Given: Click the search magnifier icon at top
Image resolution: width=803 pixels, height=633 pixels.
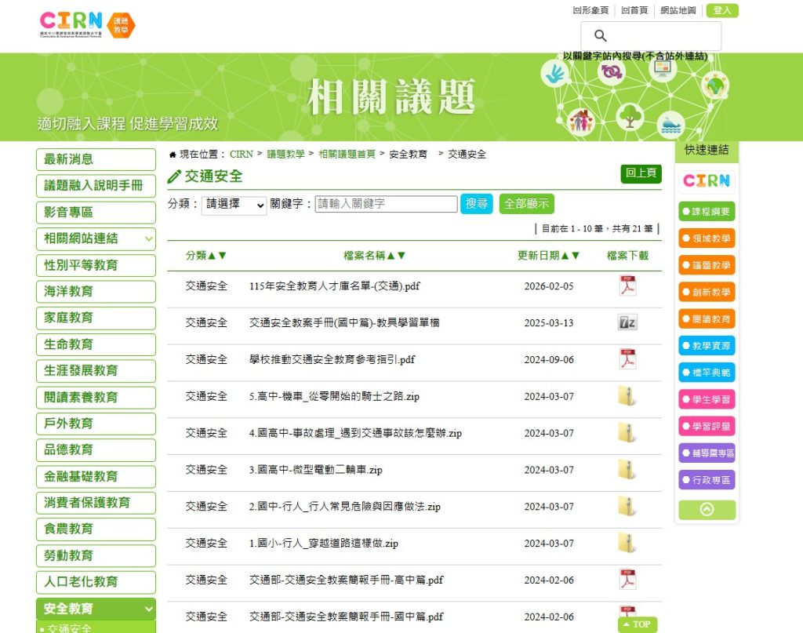Looking at the screenshot, I should [x=600, y=35].
